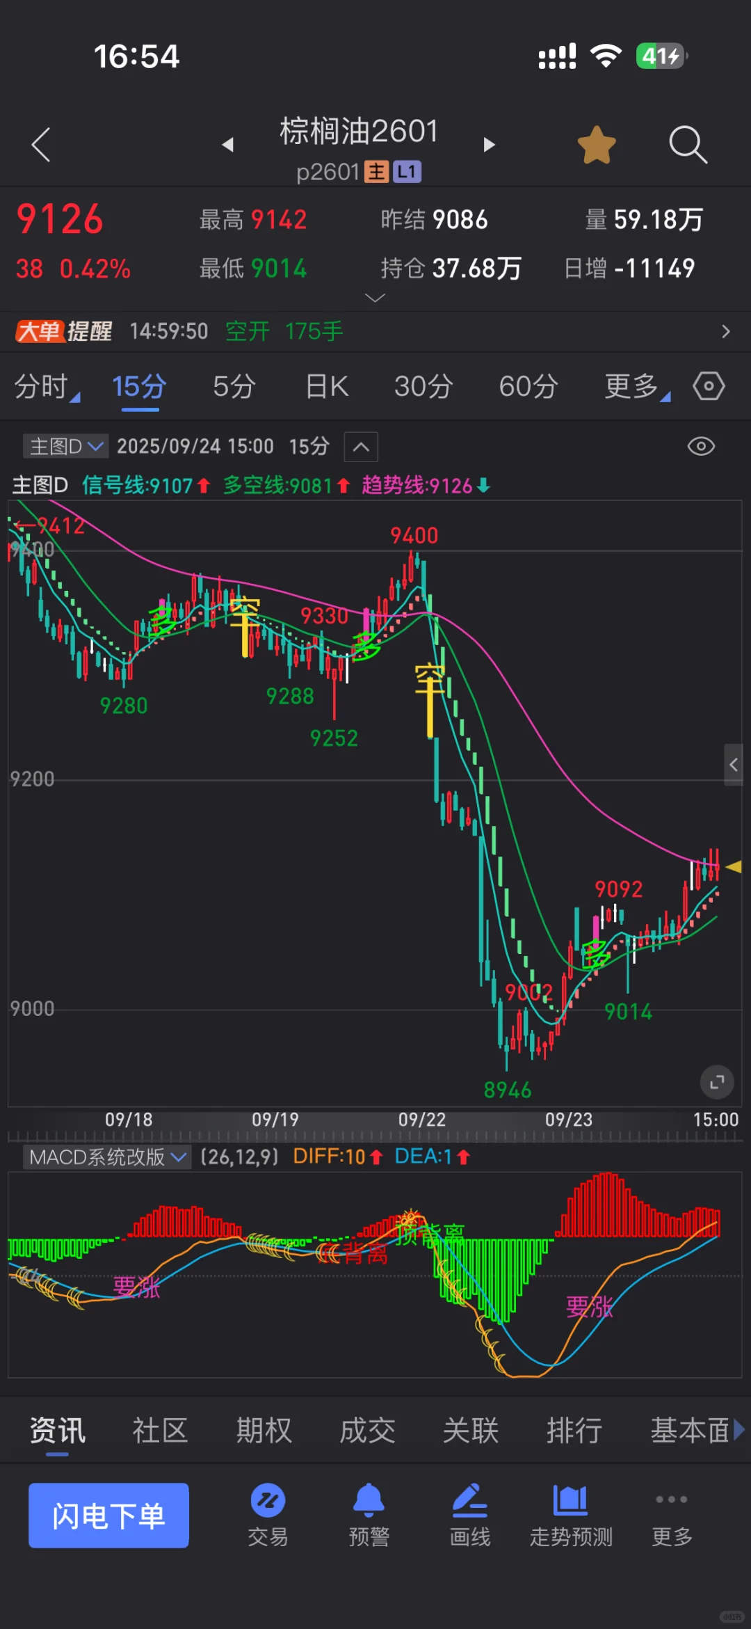Tap the 最低 9014 value
Image resolution: width=751 pixels, height=1629 pixels.
[x=253, y=268]
